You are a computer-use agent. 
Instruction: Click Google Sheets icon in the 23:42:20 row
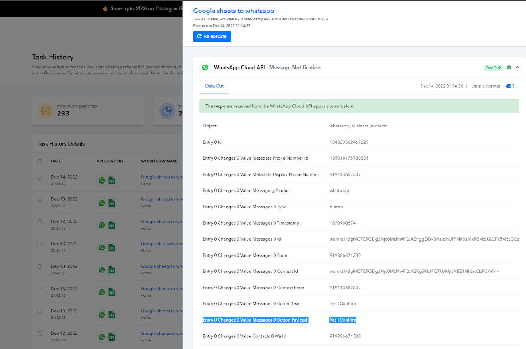coord(112,270)
